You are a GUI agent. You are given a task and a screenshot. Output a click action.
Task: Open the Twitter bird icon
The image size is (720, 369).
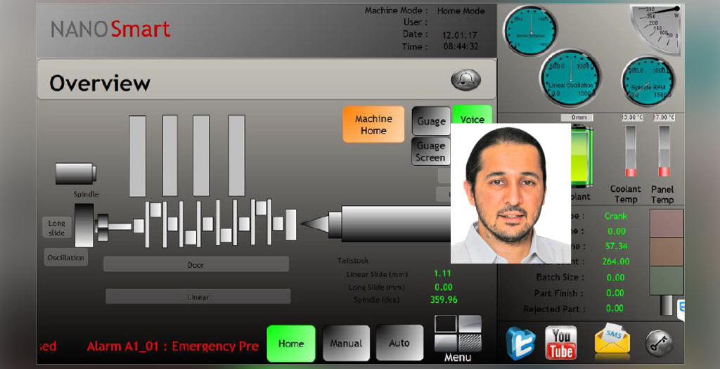(521, 343)
